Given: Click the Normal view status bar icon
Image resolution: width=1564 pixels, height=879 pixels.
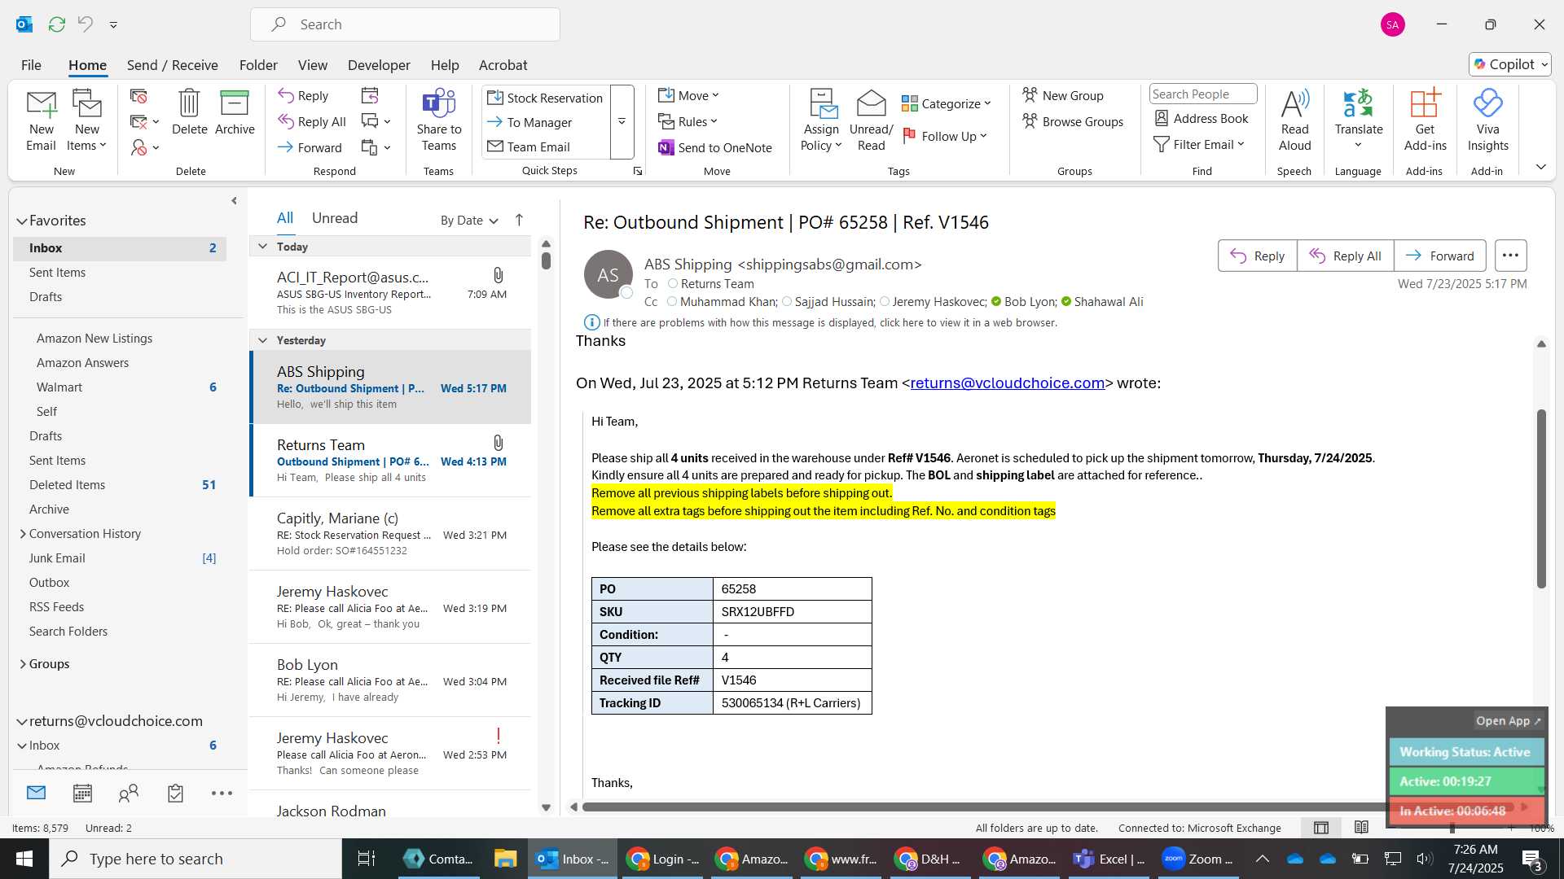Looking at the screenshot, I should (1321, 828).
